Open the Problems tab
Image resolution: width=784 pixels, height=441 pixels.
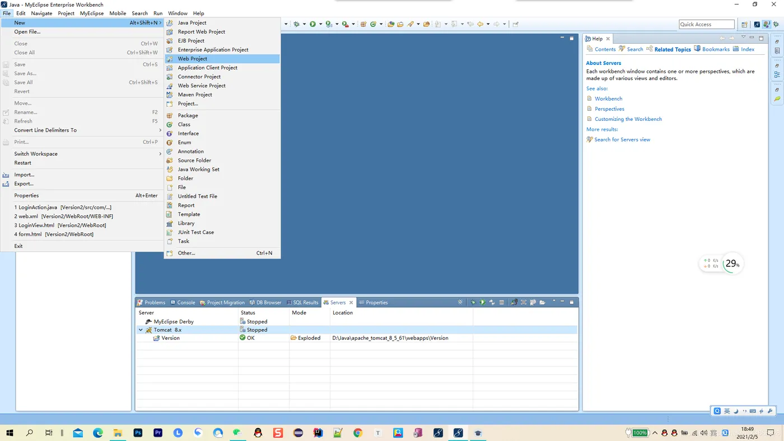tap(151, 302)
